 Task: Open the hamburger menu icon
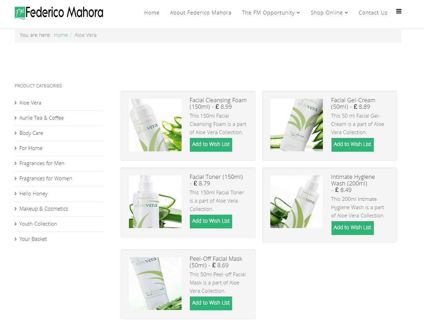click(399, 11)
